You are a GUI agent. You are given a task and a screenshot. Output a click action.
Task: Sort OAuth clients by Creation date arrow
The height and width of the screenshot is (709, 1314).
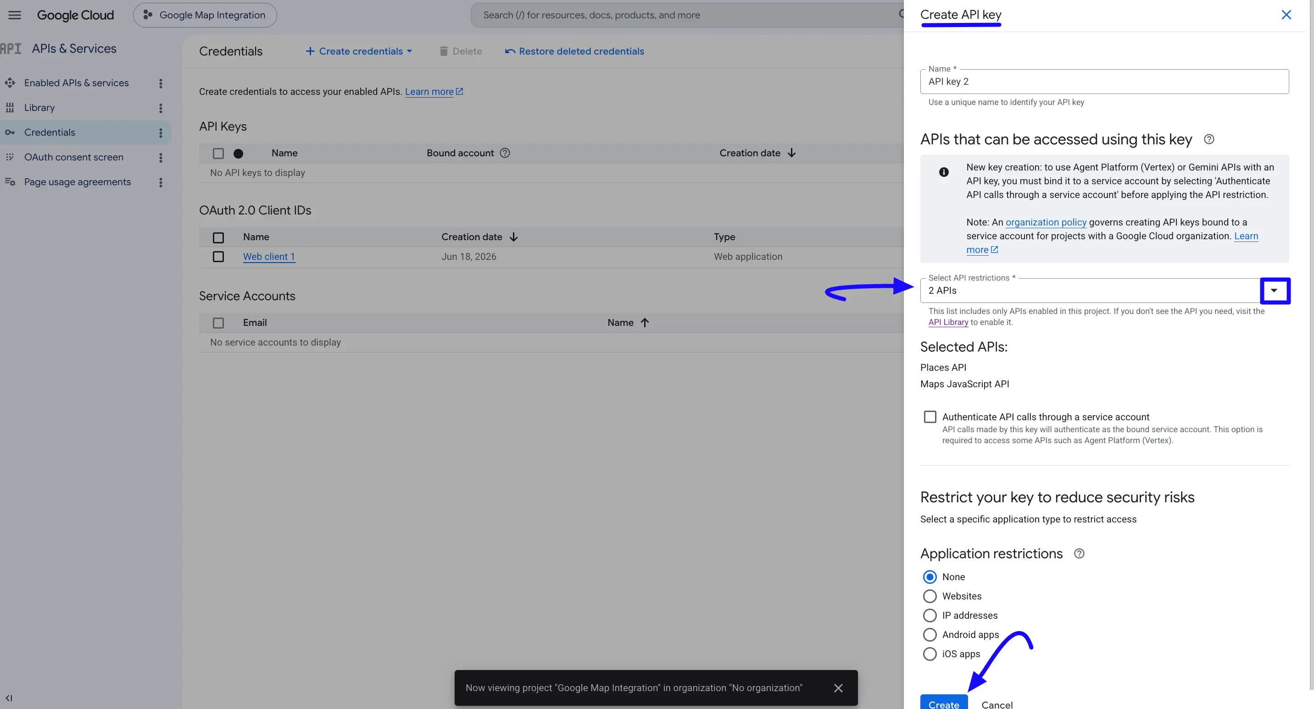513,237
